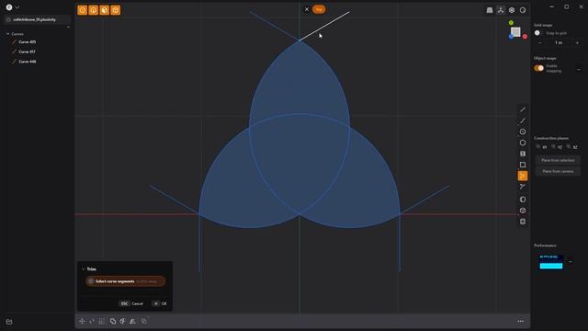588x331 pixels.
Task: Click OK in the Trim dialog
Action: click(160, 303)
